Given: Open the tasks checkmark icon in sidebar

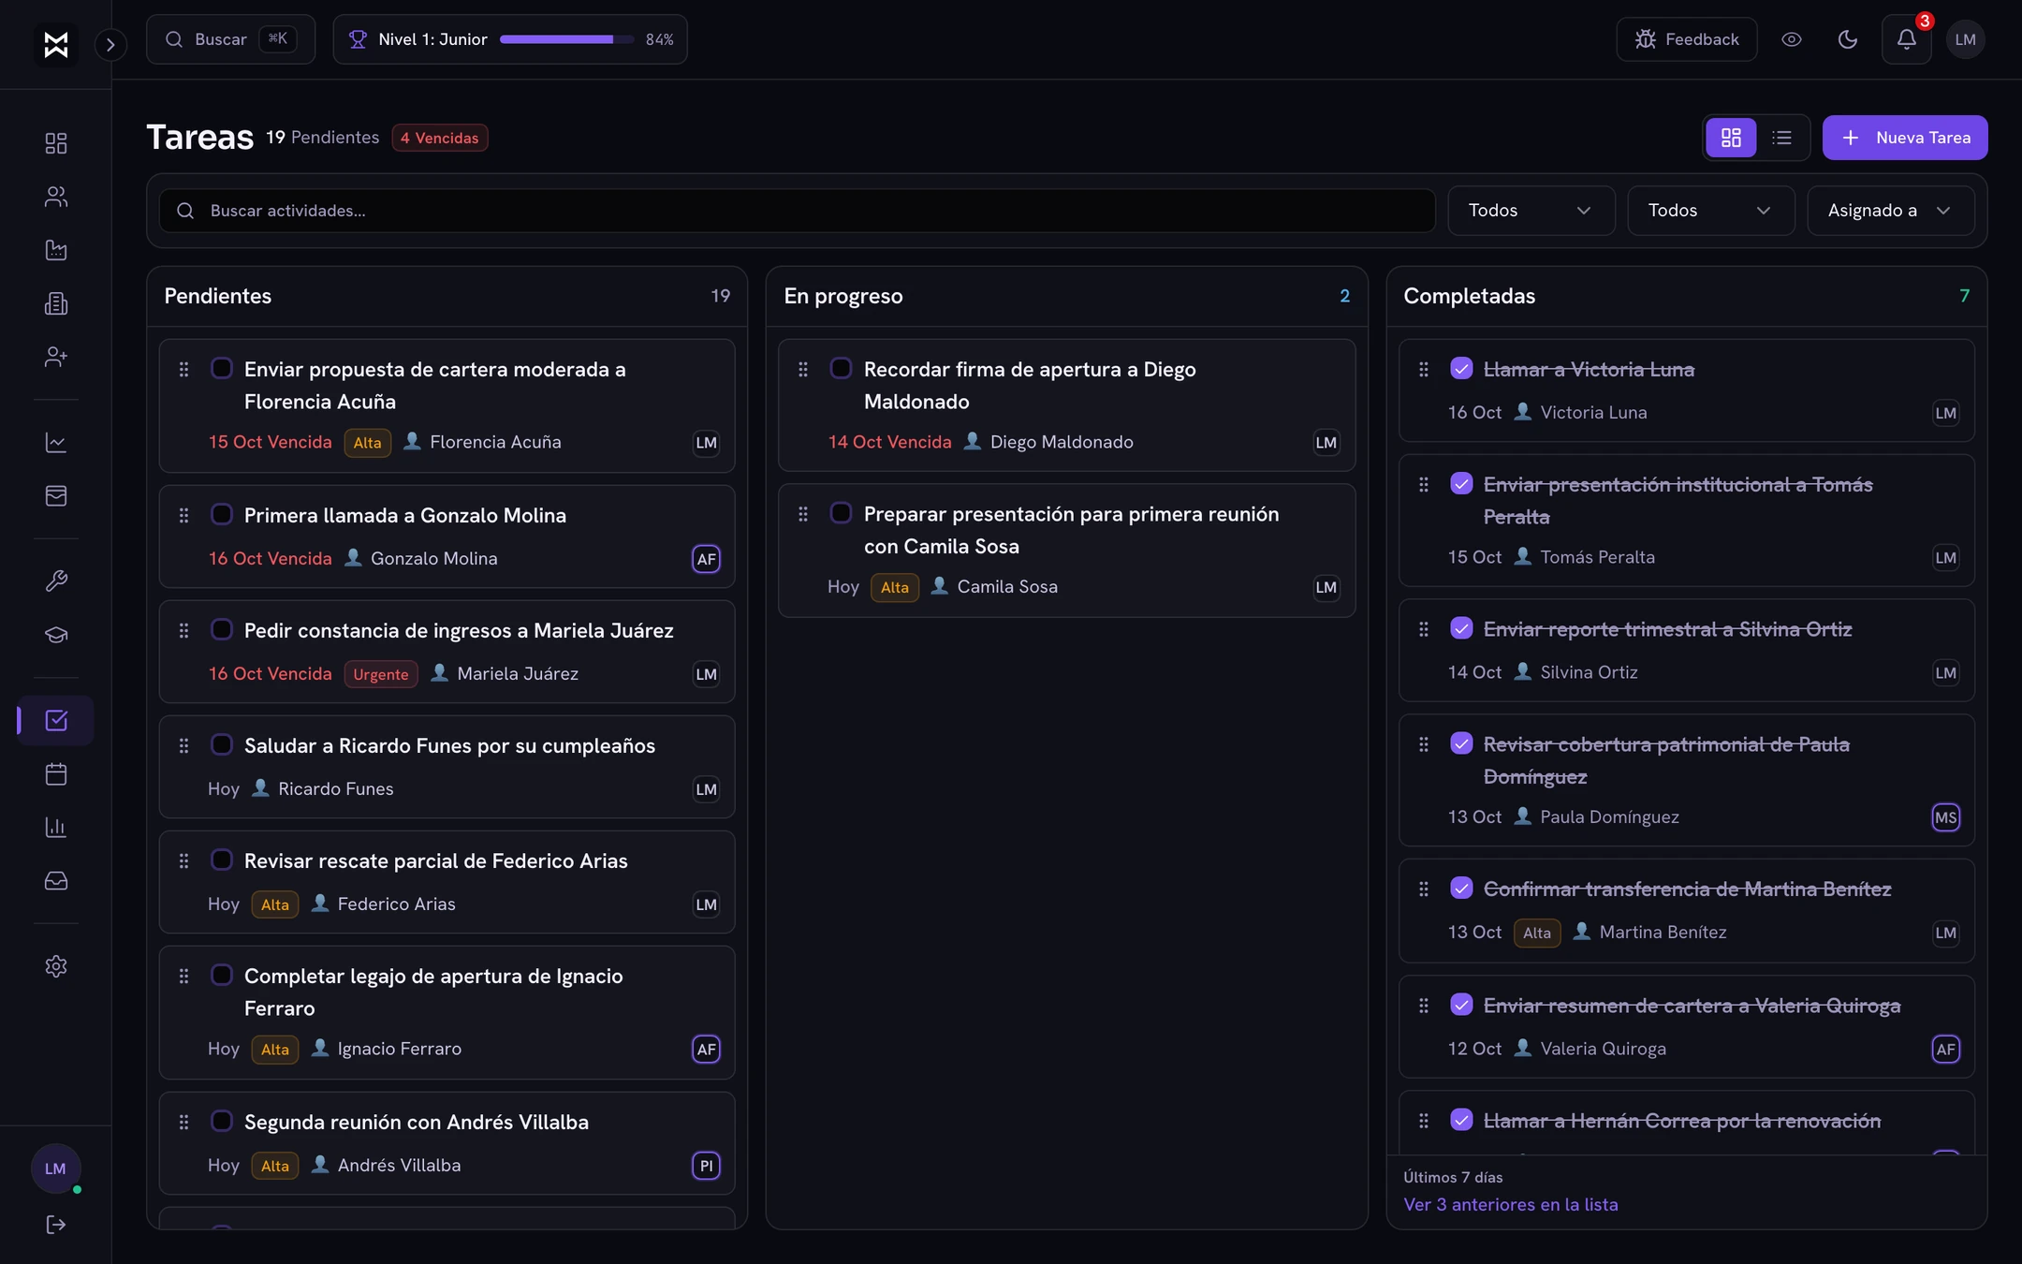Looking at the screenshot, I should (x=56, y=720).
